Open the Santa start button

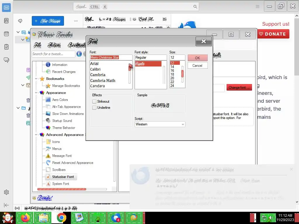(x=7, y=218)
